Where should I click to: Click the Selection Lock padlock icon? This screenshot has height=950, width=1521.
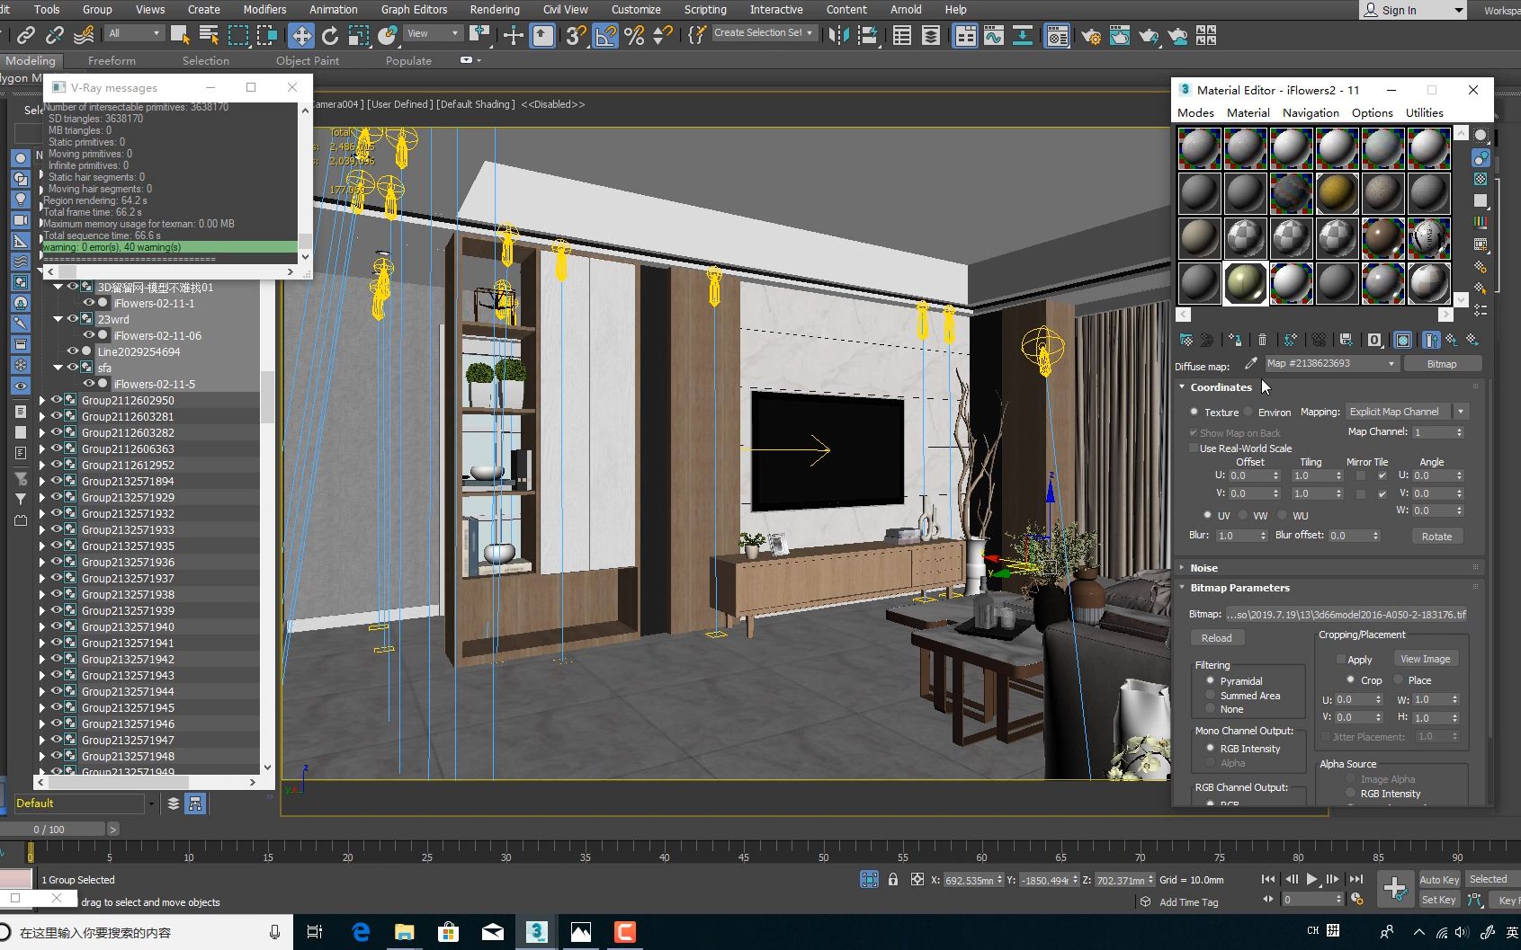tap(893, 879)
